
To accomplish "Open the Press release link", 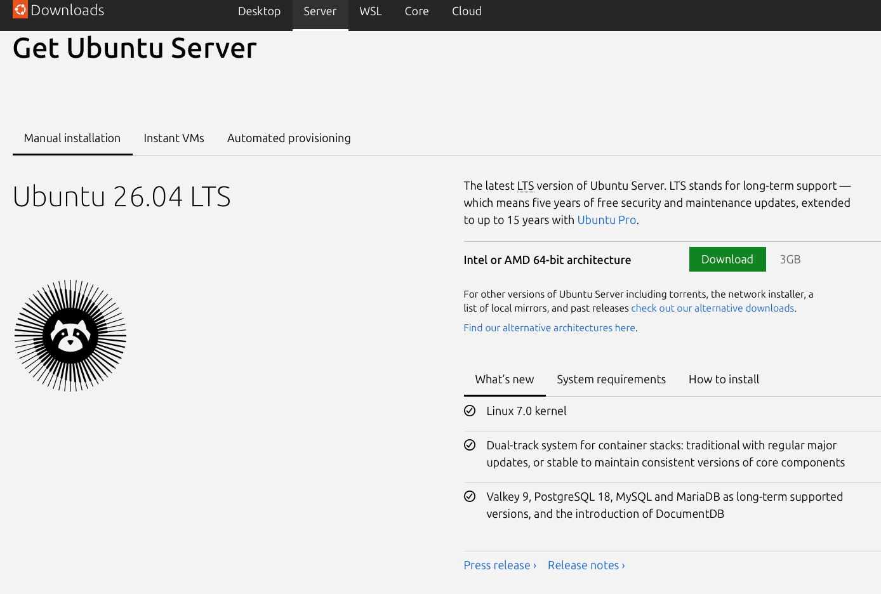I will click(x=500, y=565).
